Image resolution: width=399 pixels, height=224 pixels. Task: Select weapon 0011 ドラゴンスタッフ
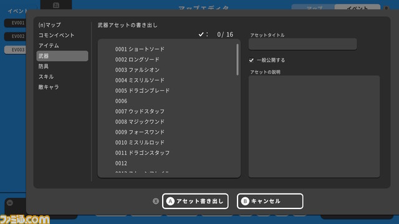(x=142, y=153)
